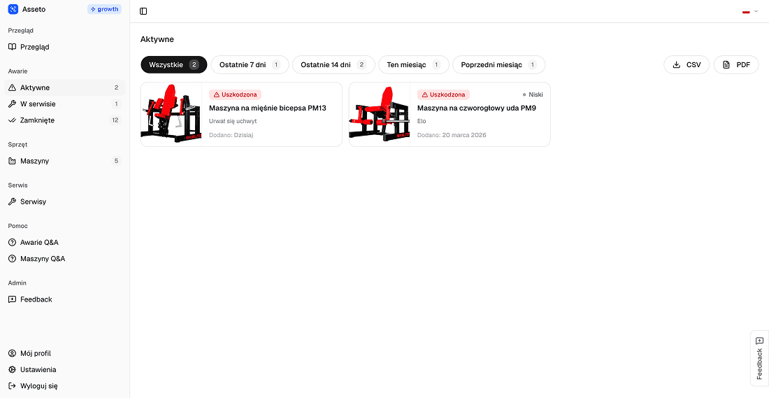Viewport: 769px width, 398px height.
Task: Open Zamknięte failures list
Action: click(37, 120)
